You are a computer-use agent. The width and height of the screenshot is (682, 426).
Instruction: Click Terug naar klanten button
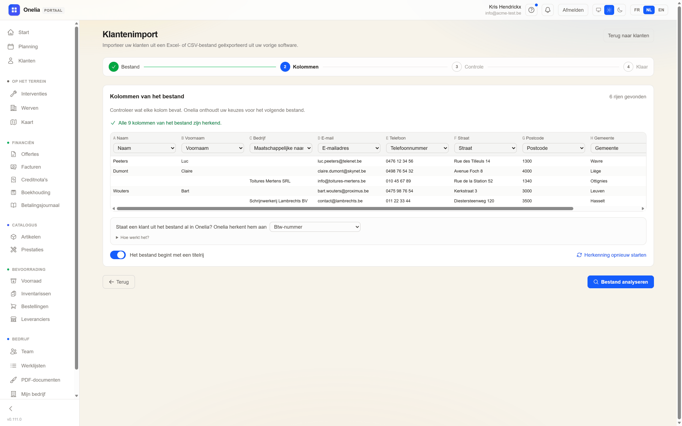[628, 35]
